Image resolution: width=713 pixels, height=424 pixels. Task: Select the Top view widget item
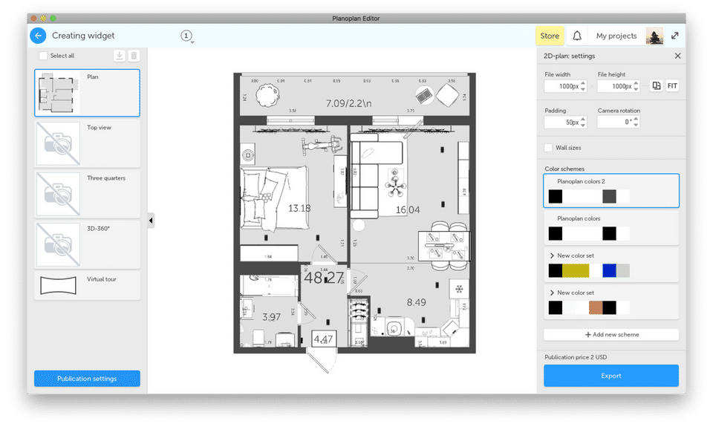coord(88,143)
